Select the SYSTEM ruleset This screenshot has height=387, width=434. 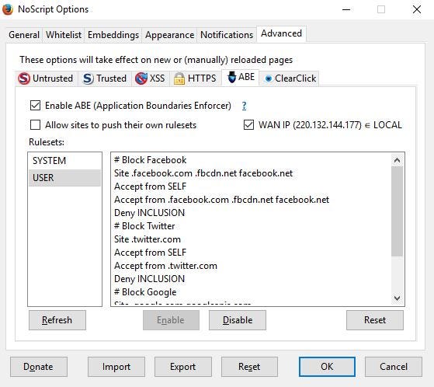pos(64,161)
